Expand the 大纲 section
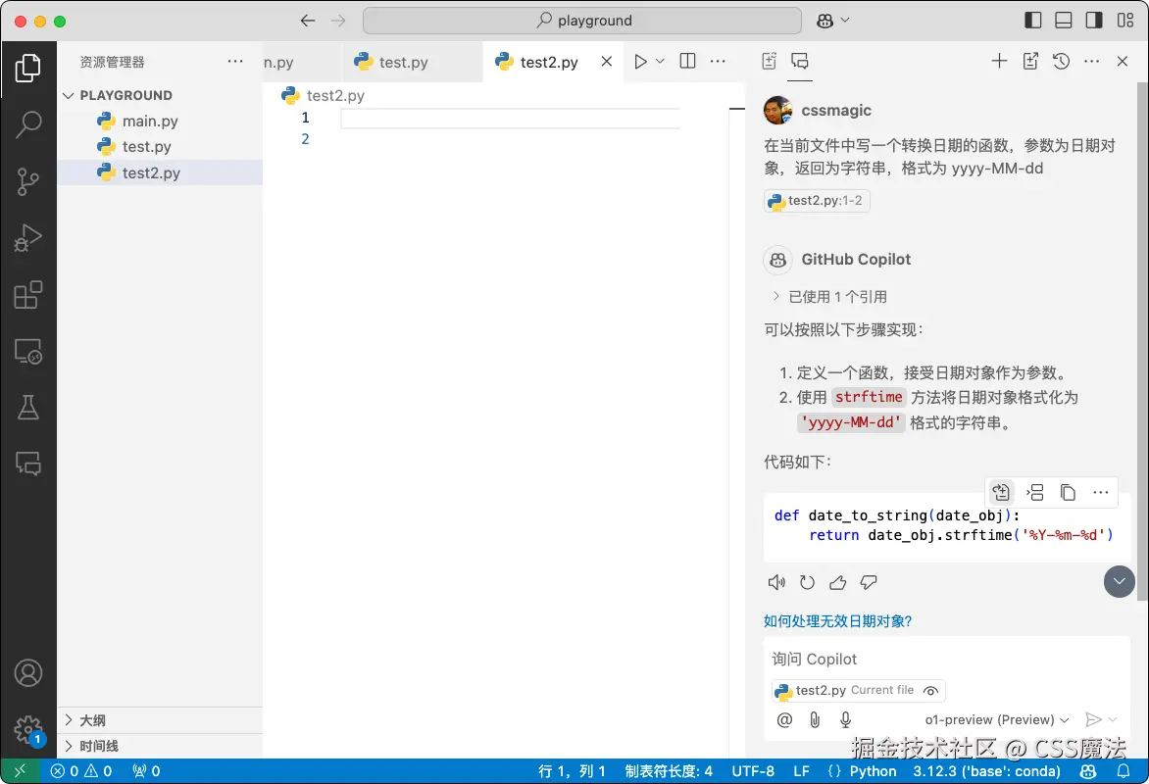The height and width of the screenshot is (784, 1149). [x=95, y=719]
